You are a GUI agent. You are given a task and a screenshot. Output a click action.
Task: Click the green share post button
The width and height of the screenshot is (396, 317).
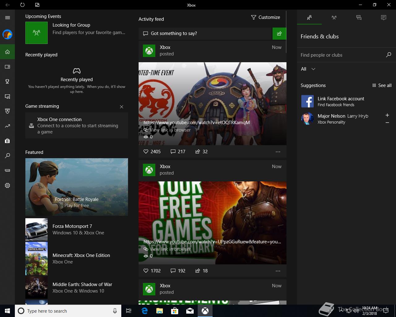tap(279, 33)
